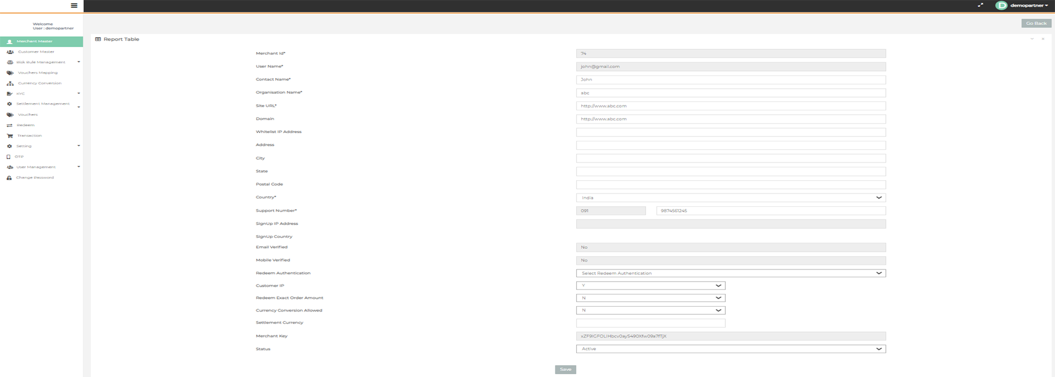
Task: Open the Country dropdown
Action: (730, 198)
